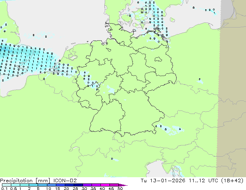The image size is (246, 190).
Task: Click the '11..12' time range text
Action: [197, 180]
